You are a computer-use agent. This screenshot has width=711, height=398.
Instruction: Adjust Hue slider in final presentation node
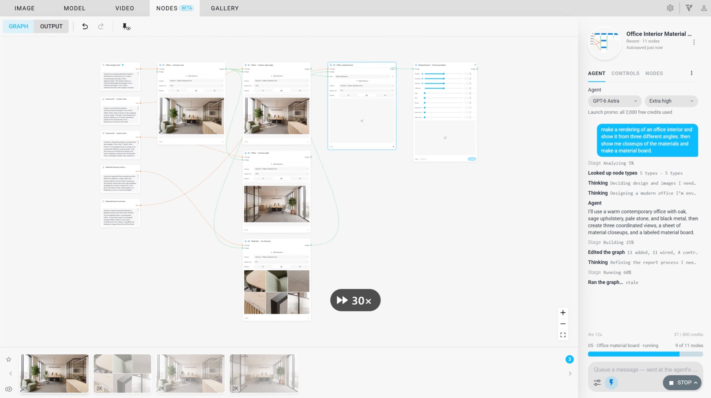click(x=444, y=93)
